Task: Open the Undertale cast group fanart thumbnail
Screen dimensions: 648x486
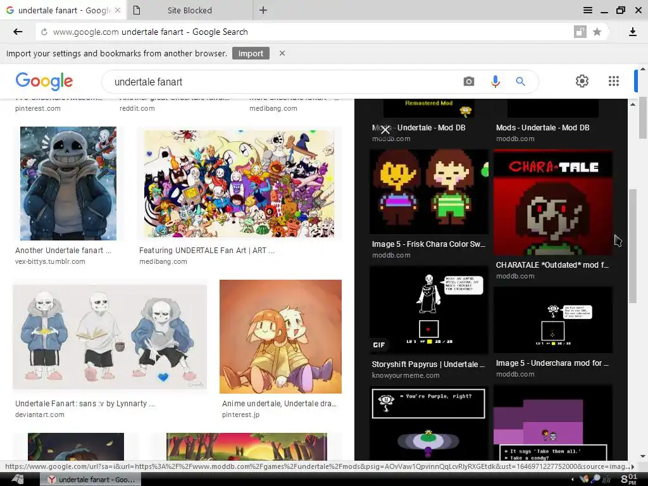Action: tap(239, 184)
